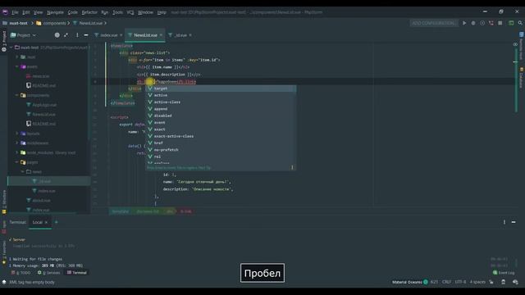Image resolution: width=525 pixels, height=295 pixels.
Task: Stop the running process icon
Action: point(500,23)
